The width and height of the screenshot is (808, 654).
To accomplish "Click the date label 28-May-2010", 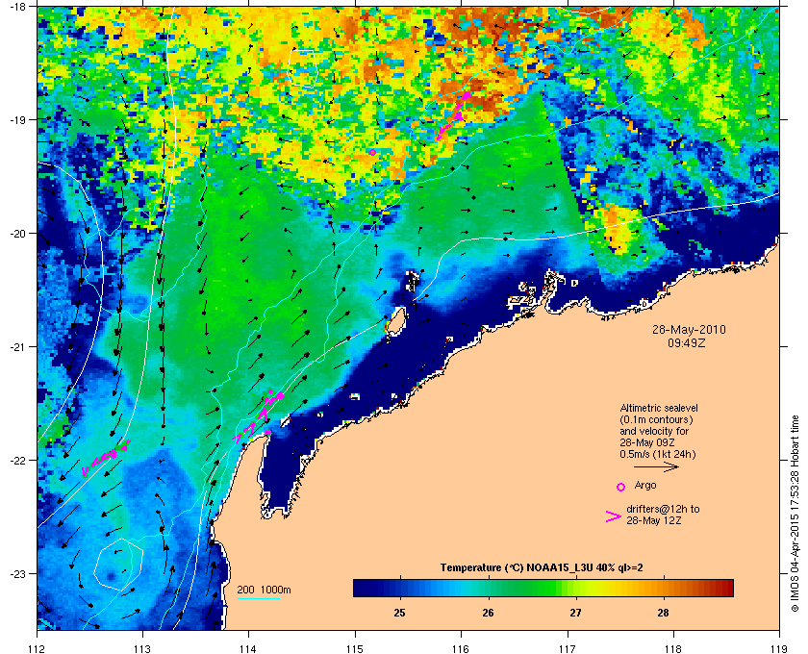I will [x=689, y=329].
